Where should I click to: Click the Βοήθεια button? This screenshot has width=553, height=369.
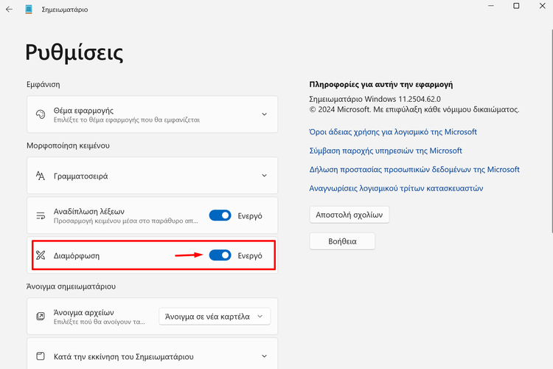click(342, 241)
